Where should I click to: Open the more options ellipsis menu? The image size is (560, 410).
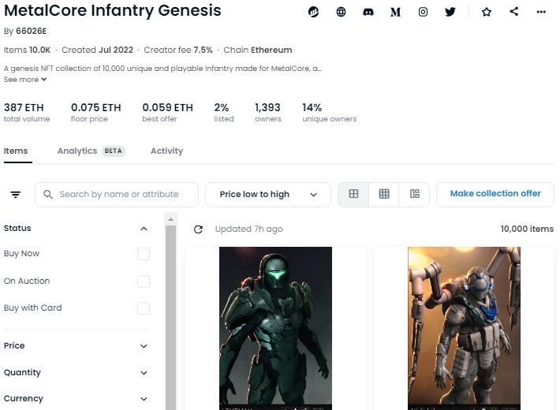[541, 12]
